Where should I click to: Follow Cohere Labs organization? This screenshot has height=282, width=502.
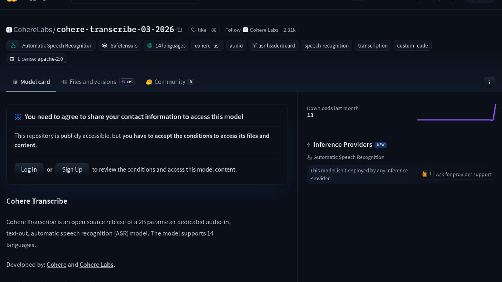tap(233, 30)
